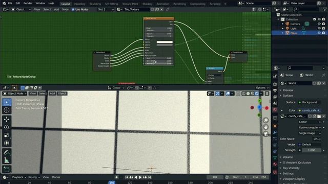Switch to the UV Editing workspace tab
The image size is (328, 184).
(x=112, y=4)
